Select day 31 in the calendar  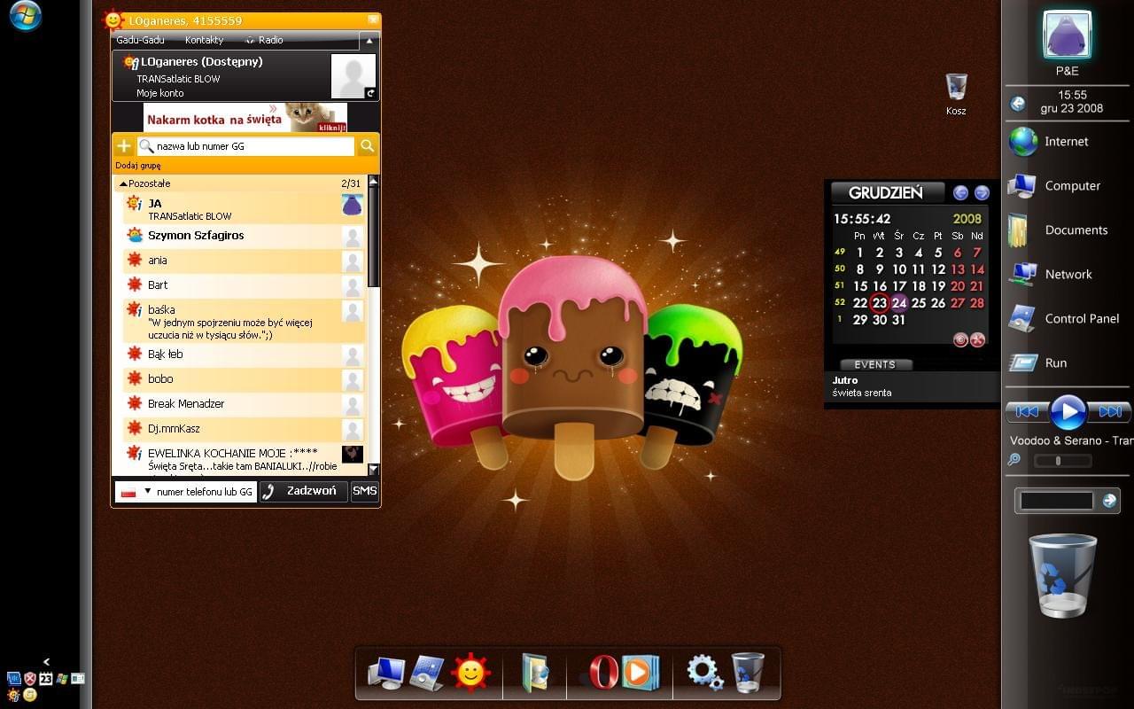[899, 320]
